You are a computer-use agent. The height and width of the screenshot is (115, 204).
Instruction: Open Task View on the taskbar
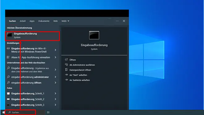click(48, 113)
